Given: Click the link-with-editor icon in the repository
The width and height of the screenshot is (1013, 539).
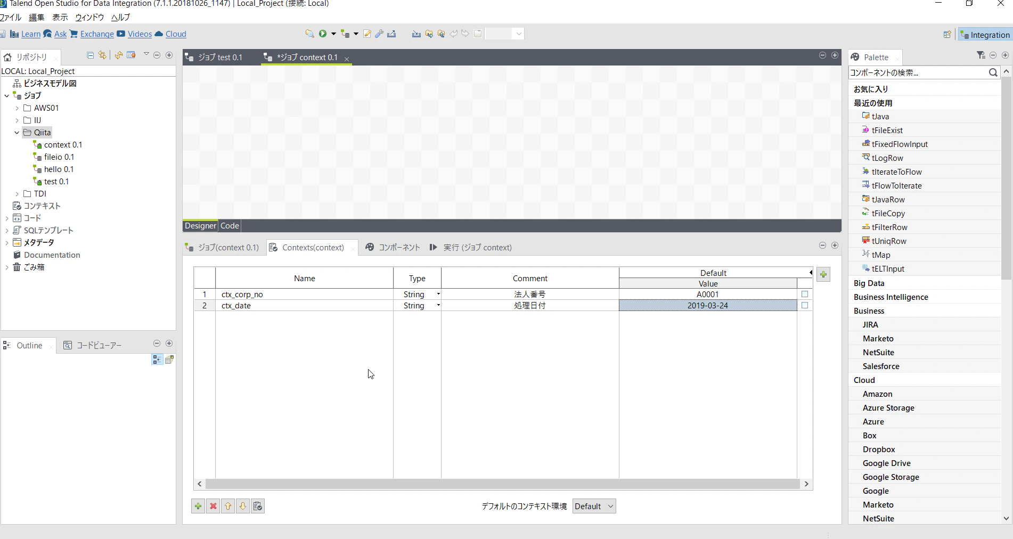Looking at the screenshot, I should pos(102,55).
